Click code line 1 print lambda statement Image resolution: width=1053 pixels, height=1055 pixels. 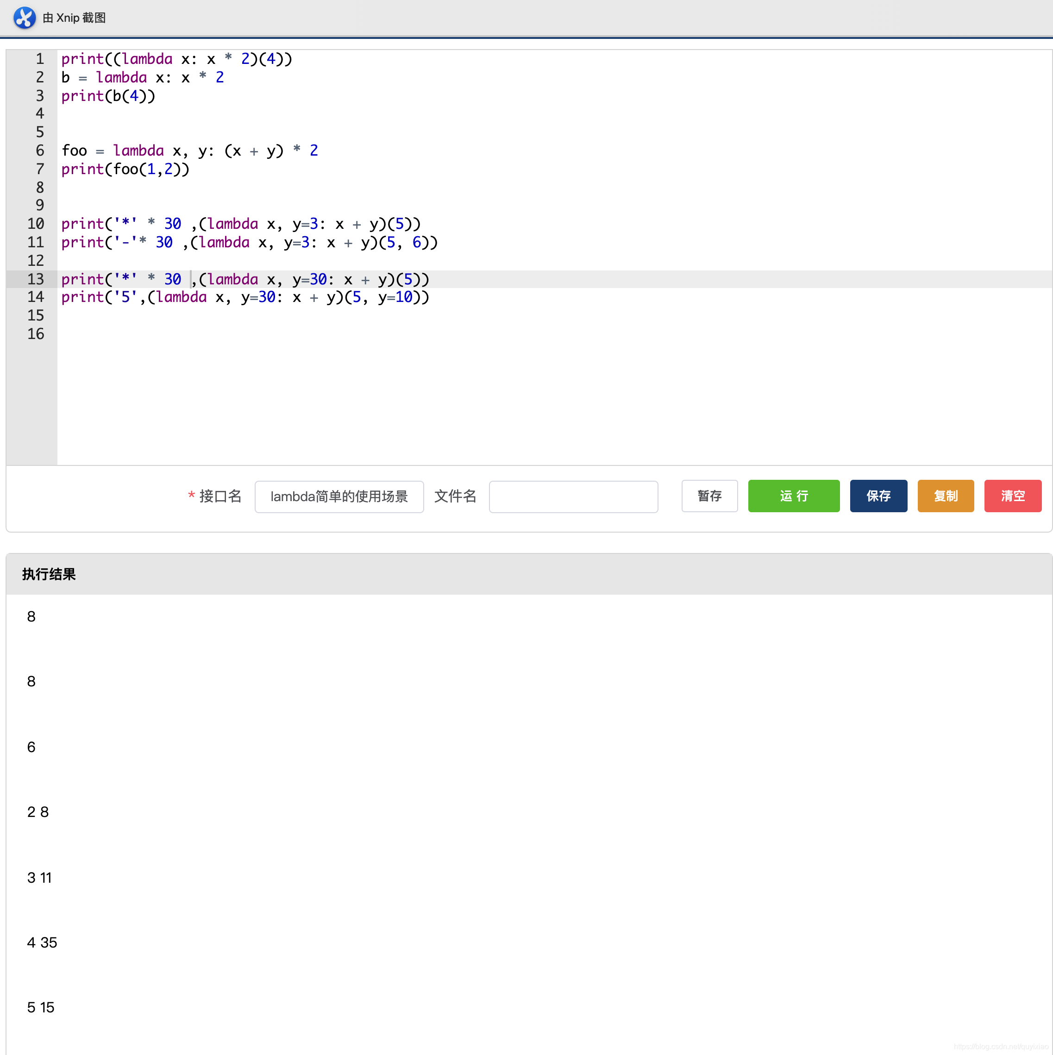[x=176, y=59]
